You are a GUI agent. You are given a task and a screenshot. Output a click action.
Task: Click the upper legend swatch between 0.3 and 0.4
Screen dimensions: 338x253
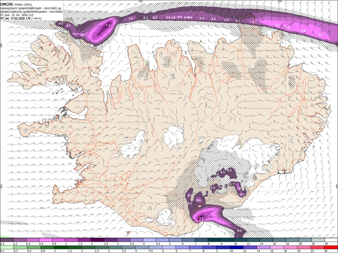tap(20, 240)
